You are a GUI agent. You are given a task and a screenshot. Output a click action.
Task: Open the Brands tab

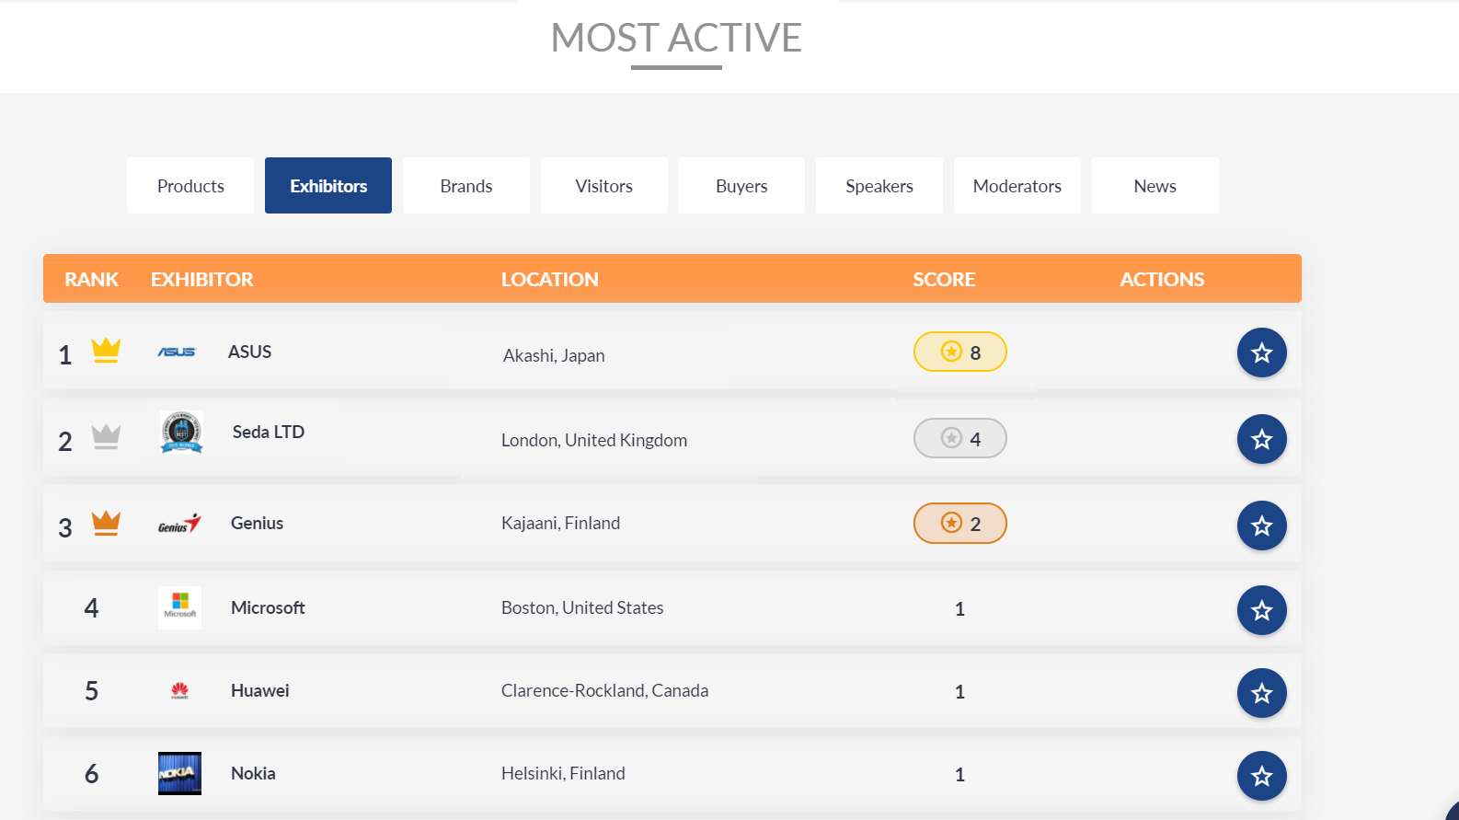(x=466, y=186)
